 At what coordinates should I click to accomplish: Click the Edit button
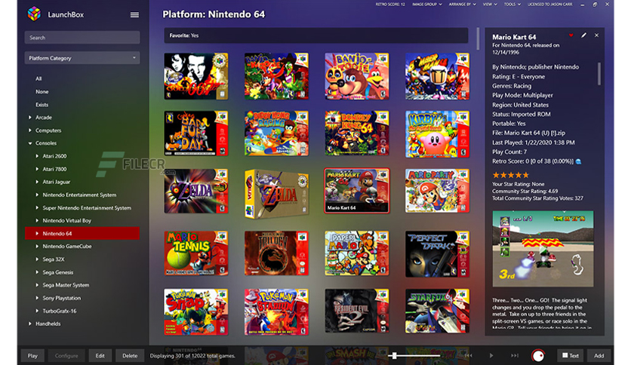(x=100, y=355)
